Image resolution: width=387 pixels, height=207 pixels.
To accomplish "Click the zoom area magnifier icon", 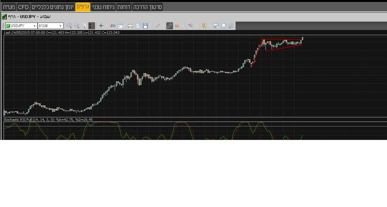I will 84,26.
